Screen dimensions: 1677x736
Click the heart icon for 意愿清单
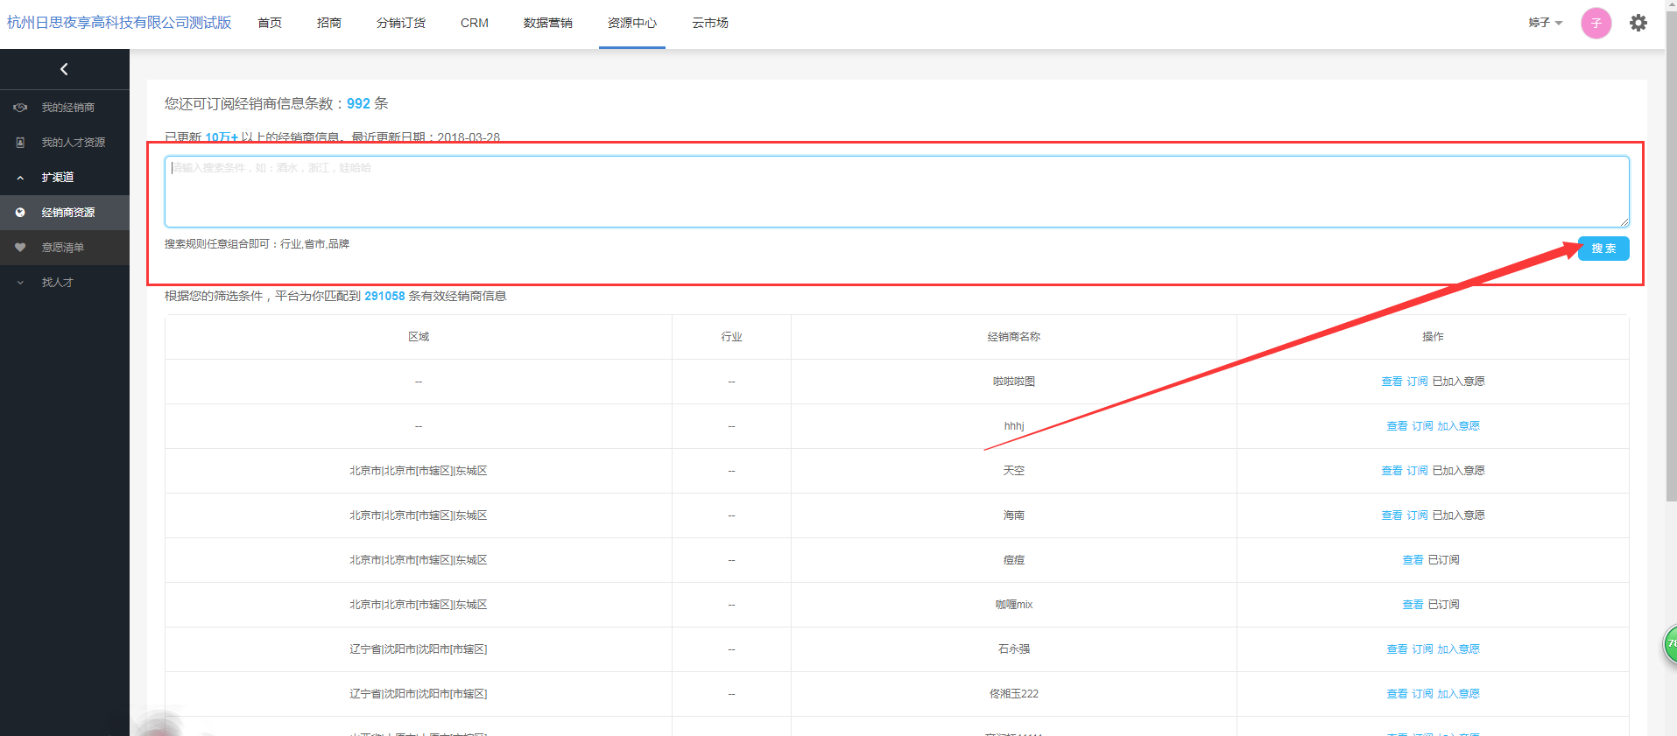(20, 248)
